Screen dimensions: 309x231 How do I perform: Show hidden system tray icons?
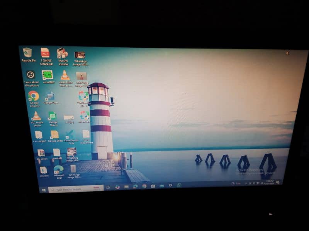[246, 183]
